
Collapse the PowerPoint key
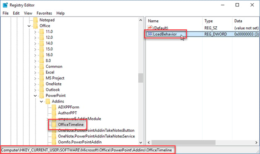pos(35,96)
